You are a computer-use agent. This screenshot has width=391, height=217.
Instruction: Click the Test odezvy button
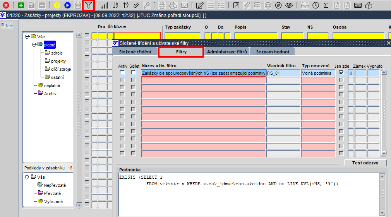(365, 163)
